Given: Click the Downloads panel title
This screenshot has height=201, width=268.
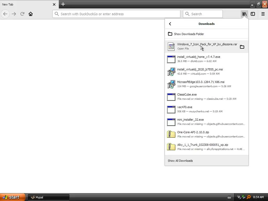Looking at the screenshot, I should (206, 24).
